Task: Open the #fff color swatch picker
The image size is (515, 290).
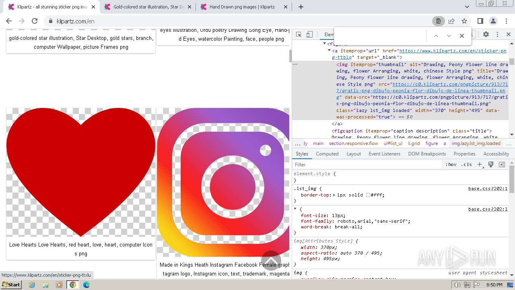Action: [368, 195]
